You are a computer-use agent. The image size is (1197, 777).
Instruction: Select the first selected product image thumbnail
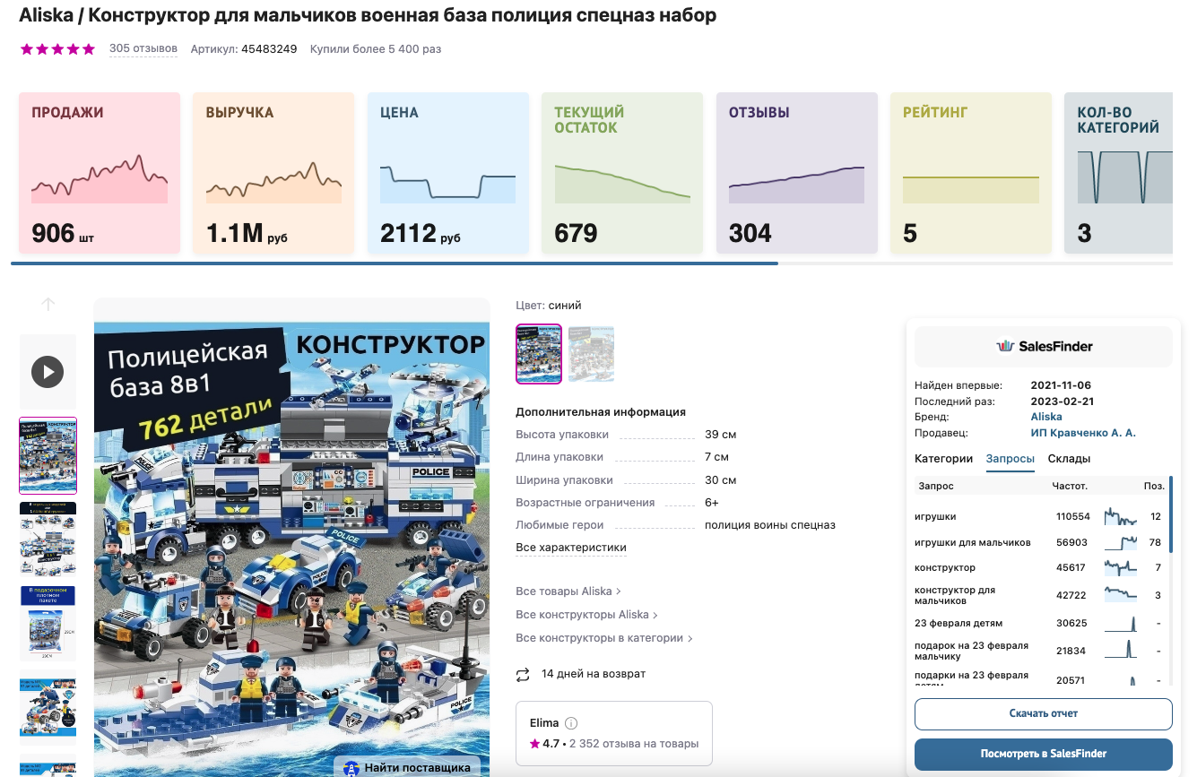48,455
